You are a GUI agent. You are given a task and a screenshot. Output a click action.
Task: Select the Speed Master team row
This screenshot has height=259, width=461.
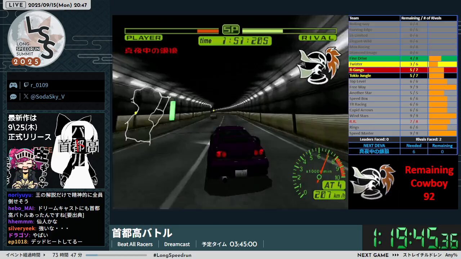pyautogui.click(x=403, y=133)
